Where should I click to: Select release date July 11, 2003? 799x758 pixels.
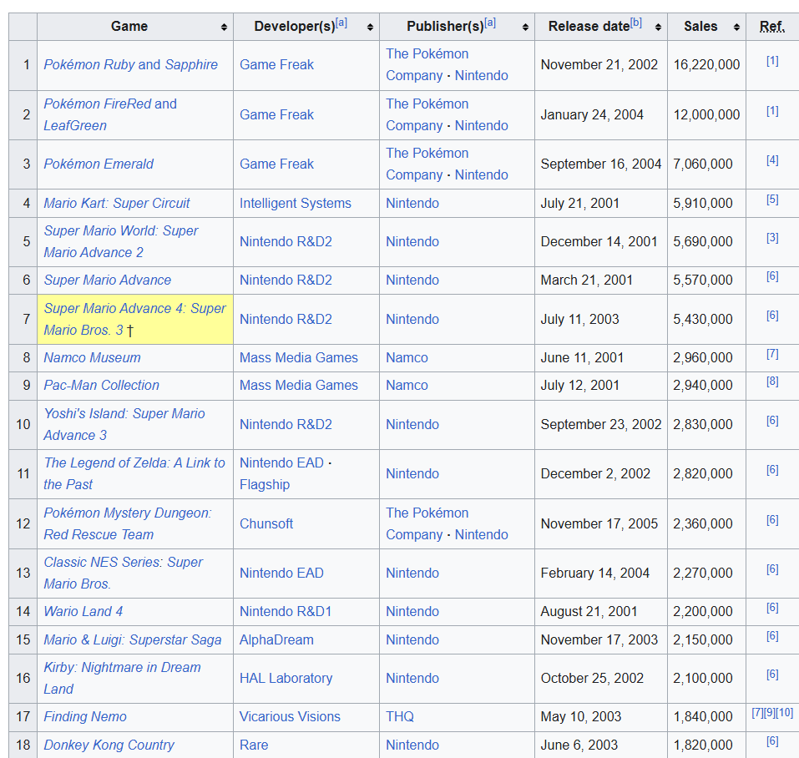[x=580, y=320]
